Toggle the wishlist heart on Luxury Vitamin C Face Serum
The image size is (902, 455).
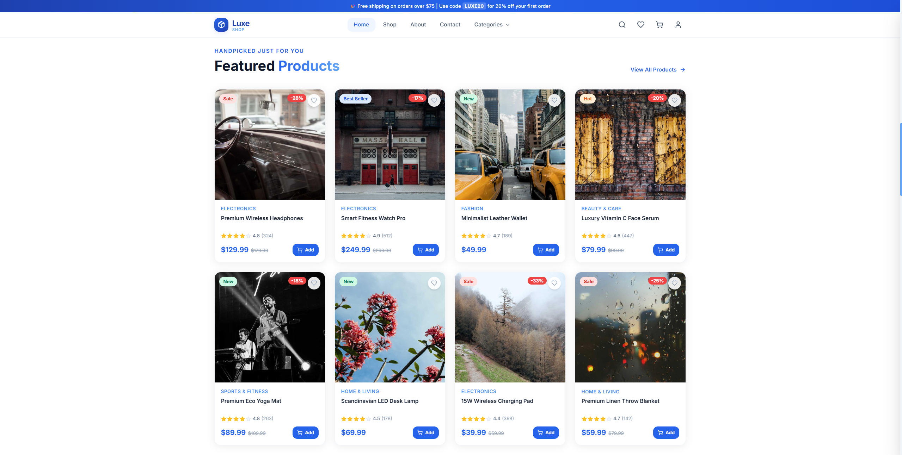674,100
